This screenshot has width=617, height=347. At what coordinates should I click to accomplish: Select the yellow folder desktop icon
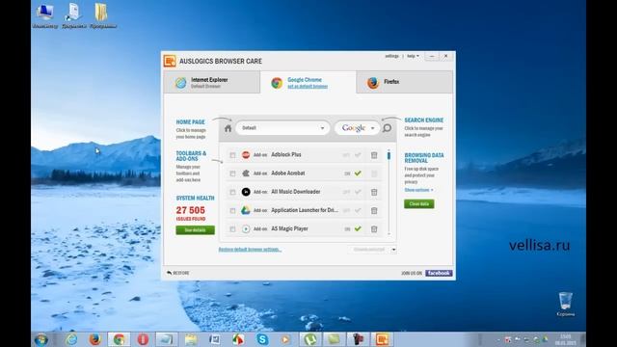pos(103,15)
